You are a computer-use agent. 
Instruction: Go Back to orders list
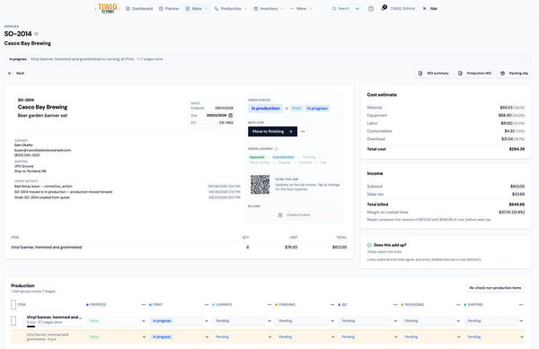16,73
